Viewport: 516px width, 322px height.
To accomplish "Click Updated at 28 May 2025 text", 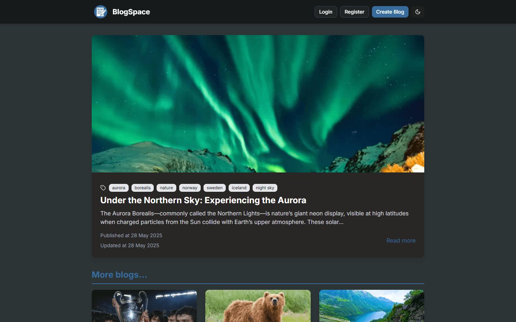I will click(x=130, y=245).
